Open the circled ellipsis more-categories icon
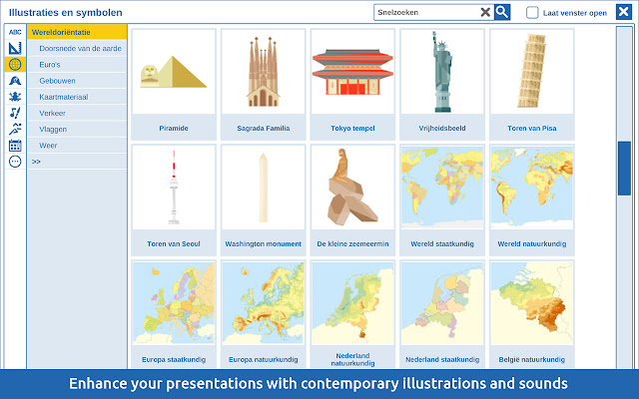Viewport: 639px width, 399px height. 15,162
